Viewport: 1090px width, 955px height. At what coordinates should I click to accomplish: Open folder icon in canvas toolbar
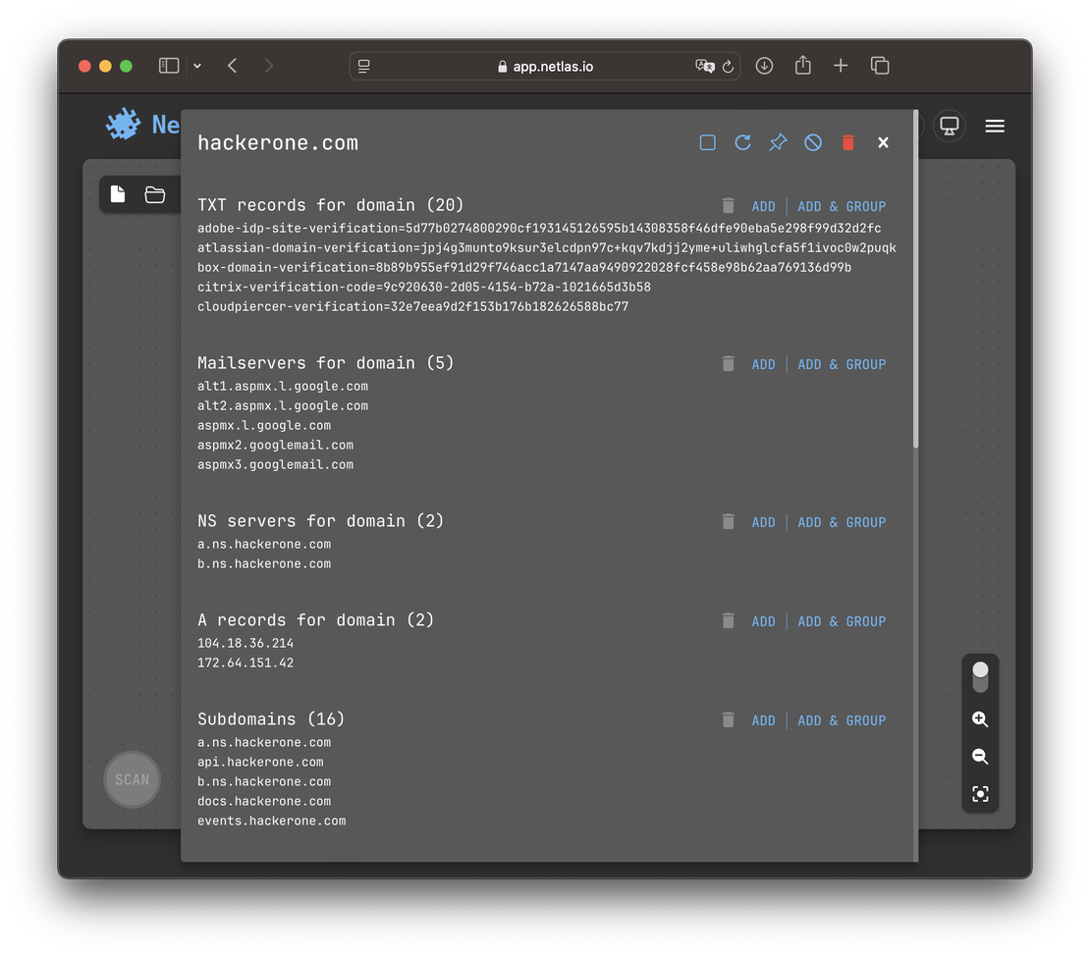point(155,194)
